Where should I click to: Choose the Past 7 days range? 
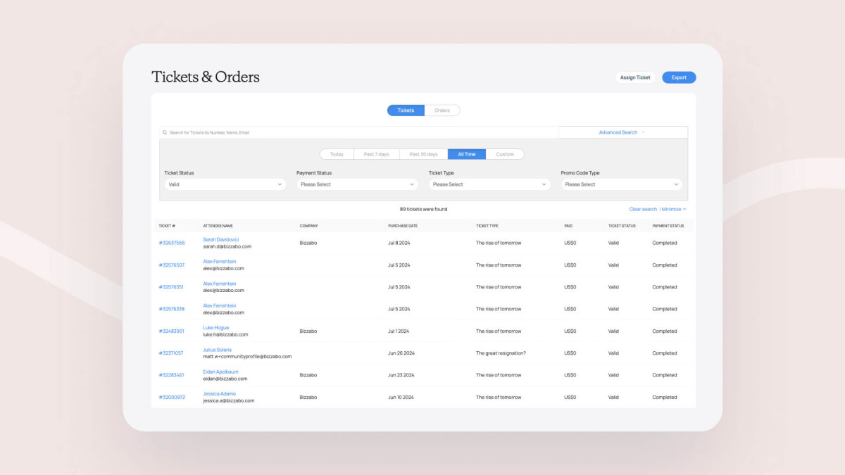[377, 154]
